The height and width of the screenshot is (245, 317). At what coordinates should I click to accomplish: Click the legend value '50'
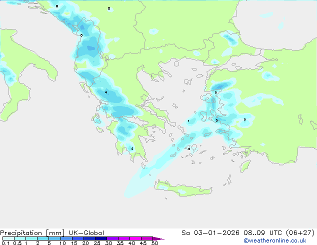[154, 243]
